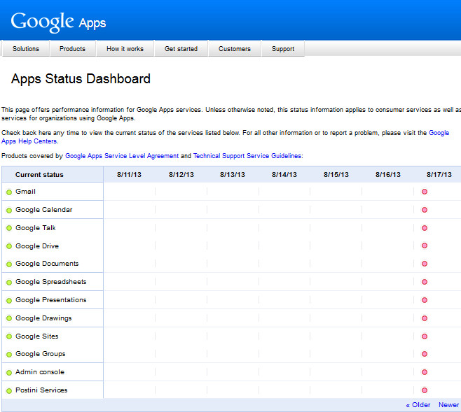The height and width of the screenshot is (412, 461).
Task: Open the red 8/17/13 outage dot for Google Presentations
Action: coord(425,300)
